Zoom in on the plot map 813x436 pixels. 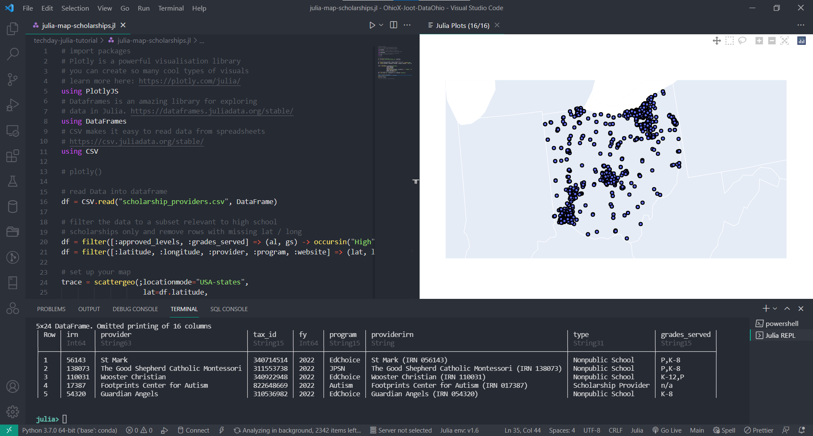(x=759, y=41)
